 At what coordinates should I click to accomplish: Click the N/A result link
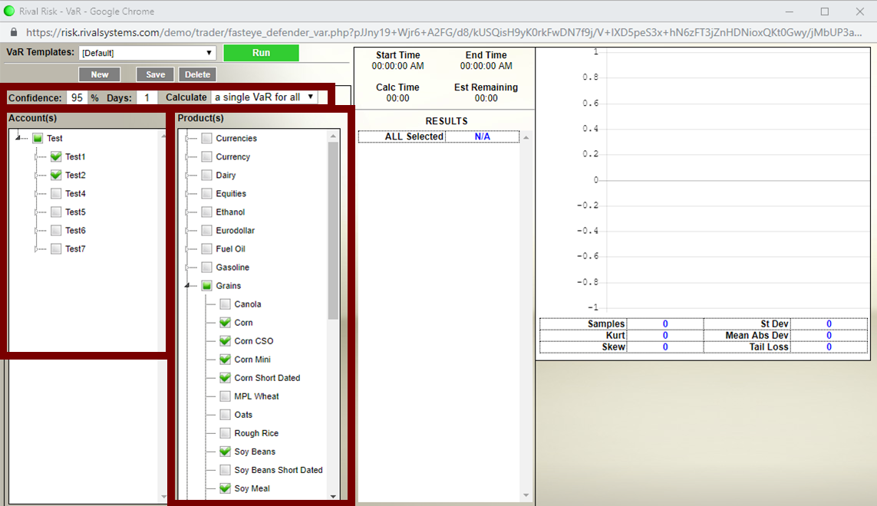[482, 136]
